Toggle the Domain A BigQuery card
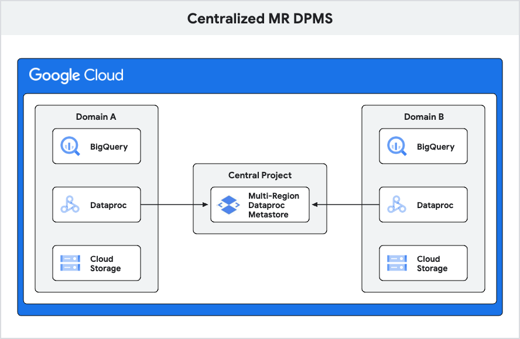Viewport: 520px width, 339px height. click(x=96, y=146)
